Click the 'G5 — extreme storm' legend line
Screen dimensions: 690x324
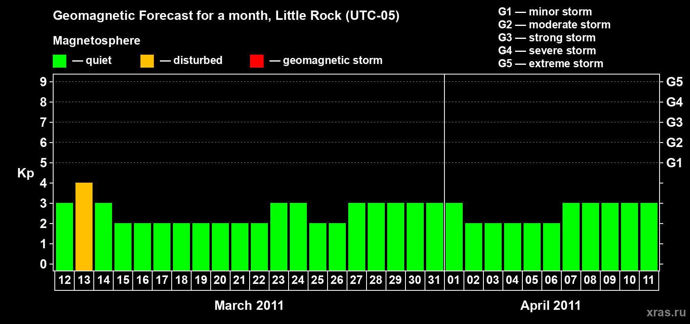pyautogui.click(x=551, y=64)
